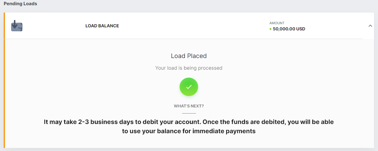Image resolution: width=378 pixels, height=151 pixels.
Task: Click the orange bar beside the wallet icon
Action: click(x=4, y=26)
